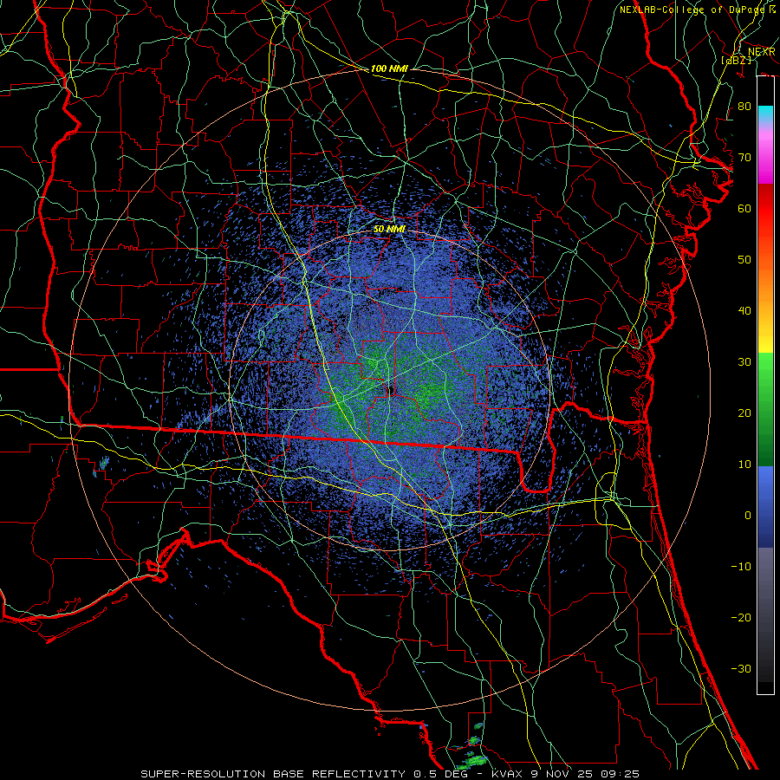The width and height of the screenshot is (780, 780).
Task: Click the 'KVAX' station identifier in caption
Action: (507, 774)
